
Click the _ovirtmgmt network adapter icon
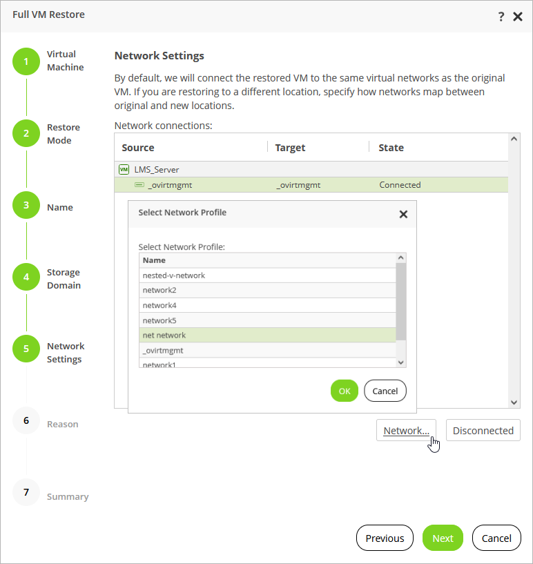[x=139, y=185]
